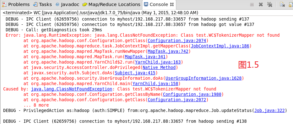Open the Javadoc tab
Screen dimensions: 293x124
[67, 4]
